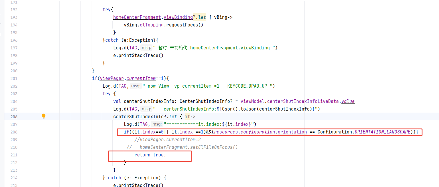Click the CenterShutIndexInfo? type annotation
The height and width of the screenshot is (187, 439).
coord(206,101)
